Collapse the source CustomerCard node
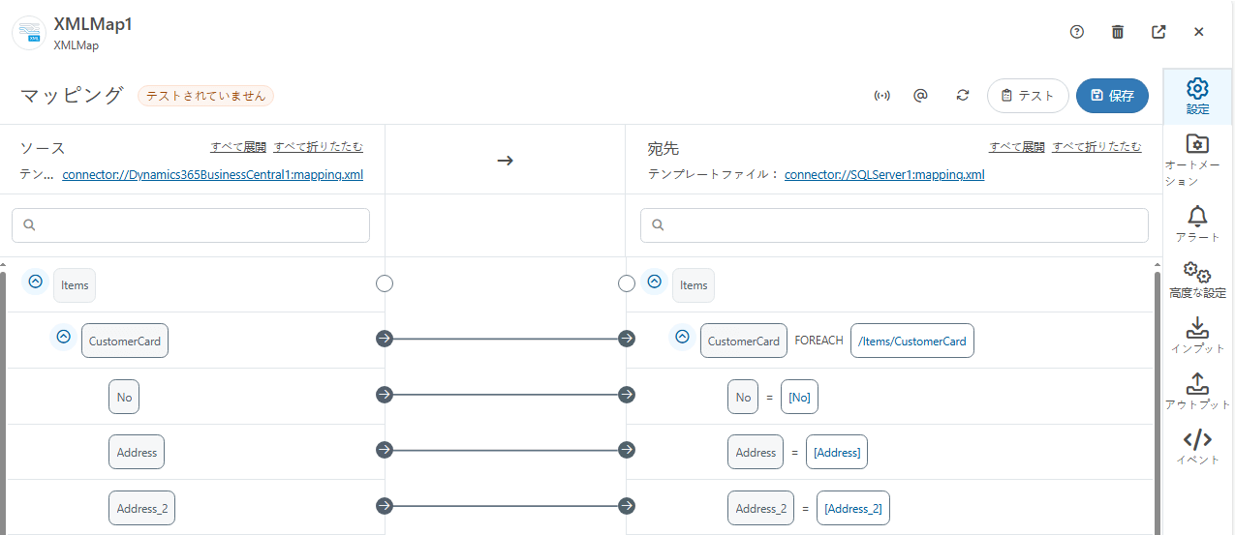Image resolution: width=1235 pixels, height=535 pixels. click(63, 337)
